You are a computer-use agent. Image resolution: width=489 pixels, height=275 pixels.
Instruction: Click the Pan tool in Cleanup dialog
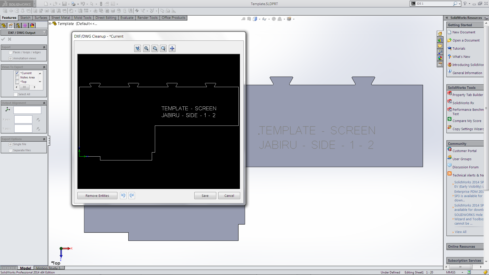coord(172,48)
